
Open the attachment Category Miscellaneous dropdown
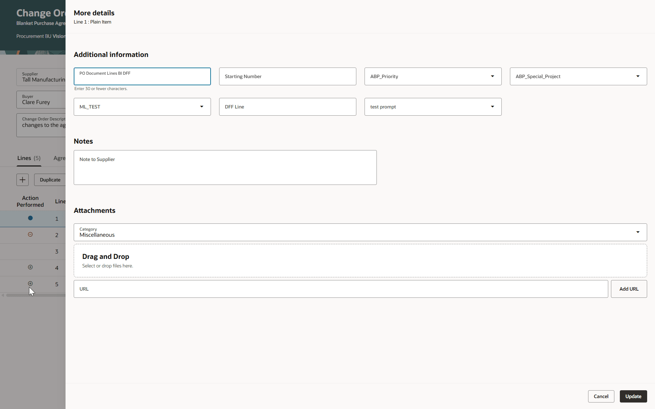click(x=360, y=232)
